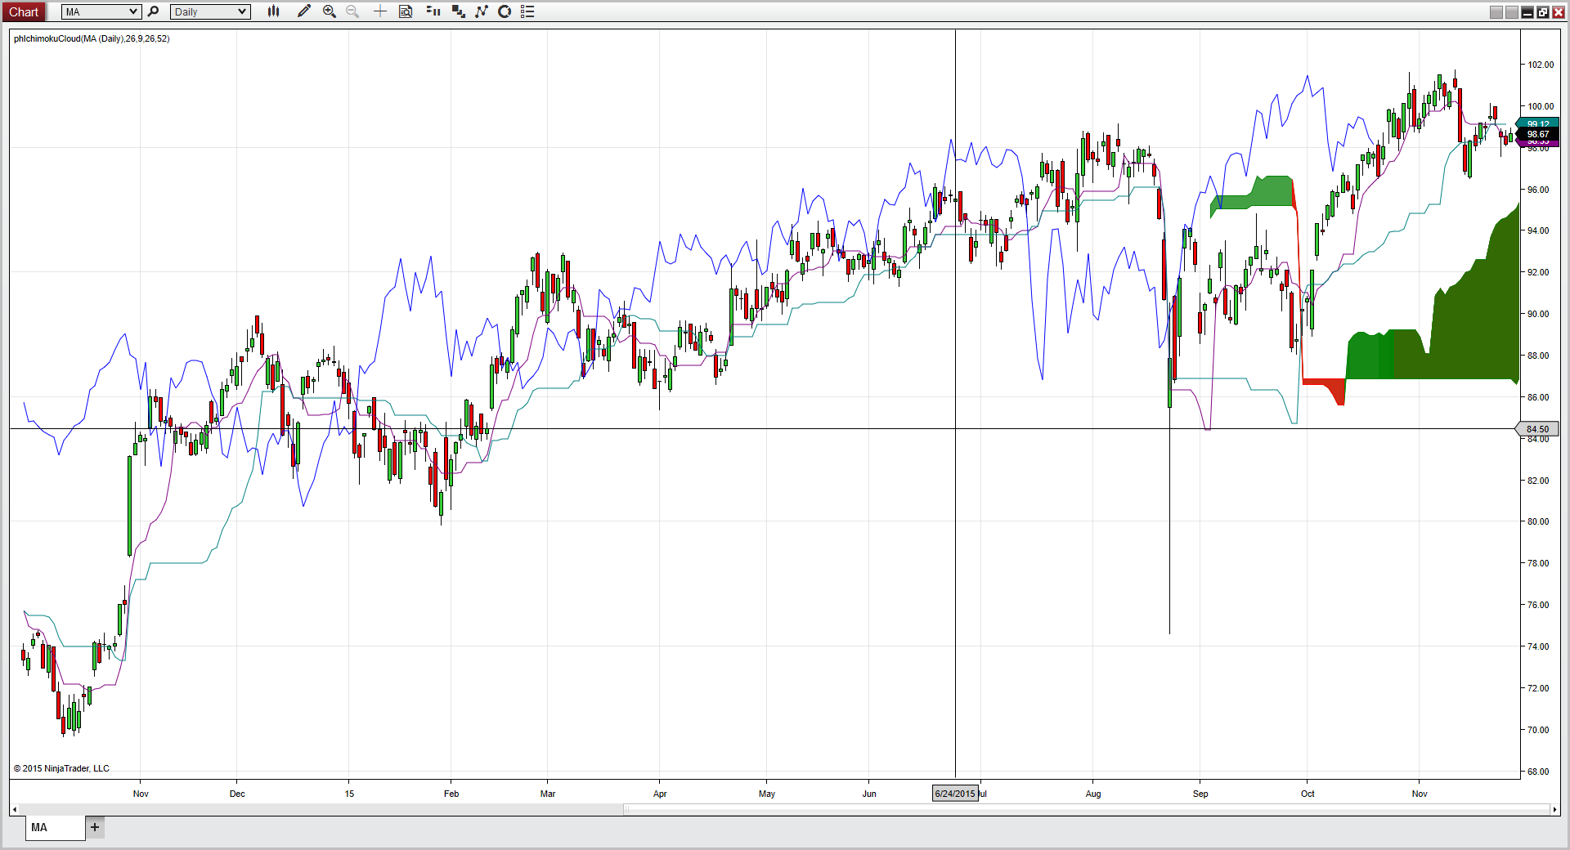Viewport: 1570px width, 850px height.
Task: Click the stacked squares toolbar icon
Action: click(458, 11)
